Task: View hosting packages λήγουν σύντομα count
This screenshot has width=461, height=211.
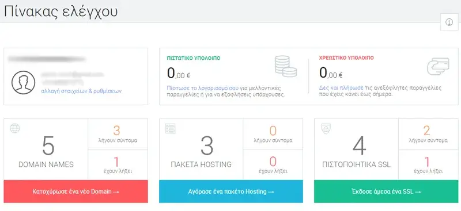Action: coord(273,134)
